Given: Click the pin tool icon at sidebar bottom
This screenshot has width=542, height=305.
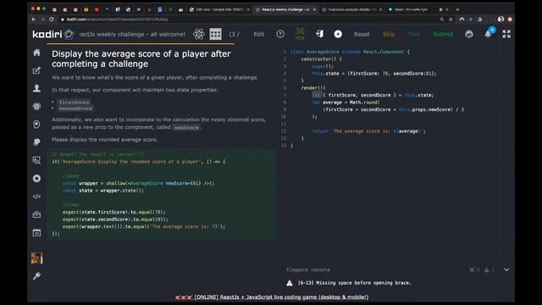Looking at the screenshot, I should pyautogui.click(x=36, y=276).
